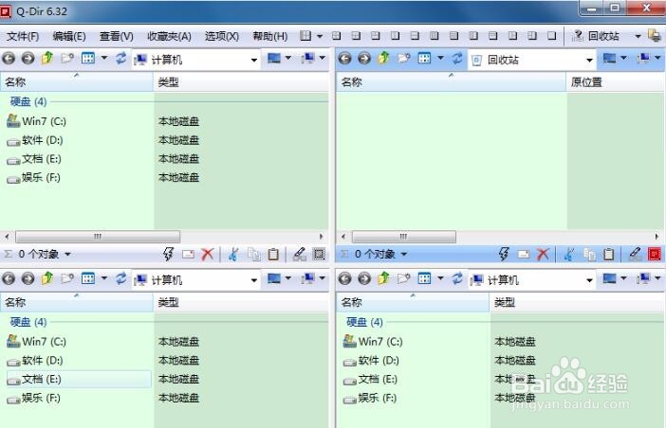This screenshot has height=428, width=666.
Task: Click the 回收站 toolbar button at top right
Action: click(596, 36)
